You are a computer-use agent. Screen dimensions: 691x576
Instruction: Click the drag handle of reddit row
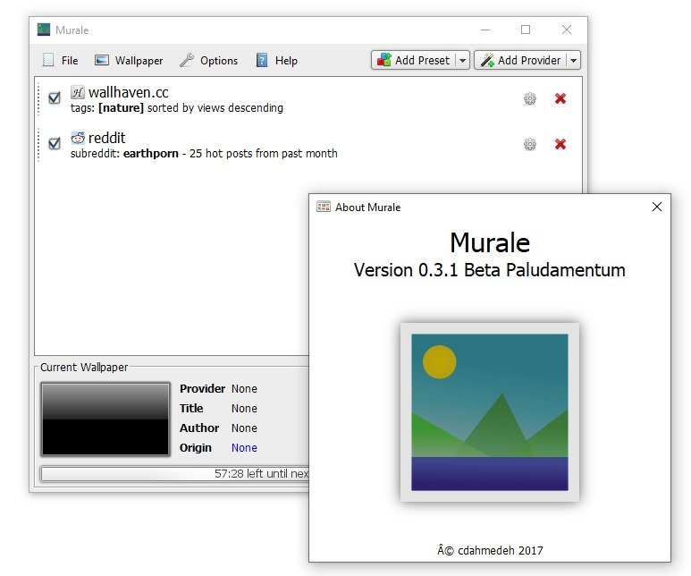38,144
